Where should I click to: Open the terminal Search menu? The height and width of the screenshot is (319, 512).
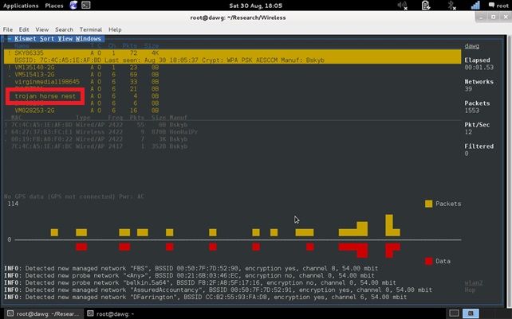tap(64, 29)
